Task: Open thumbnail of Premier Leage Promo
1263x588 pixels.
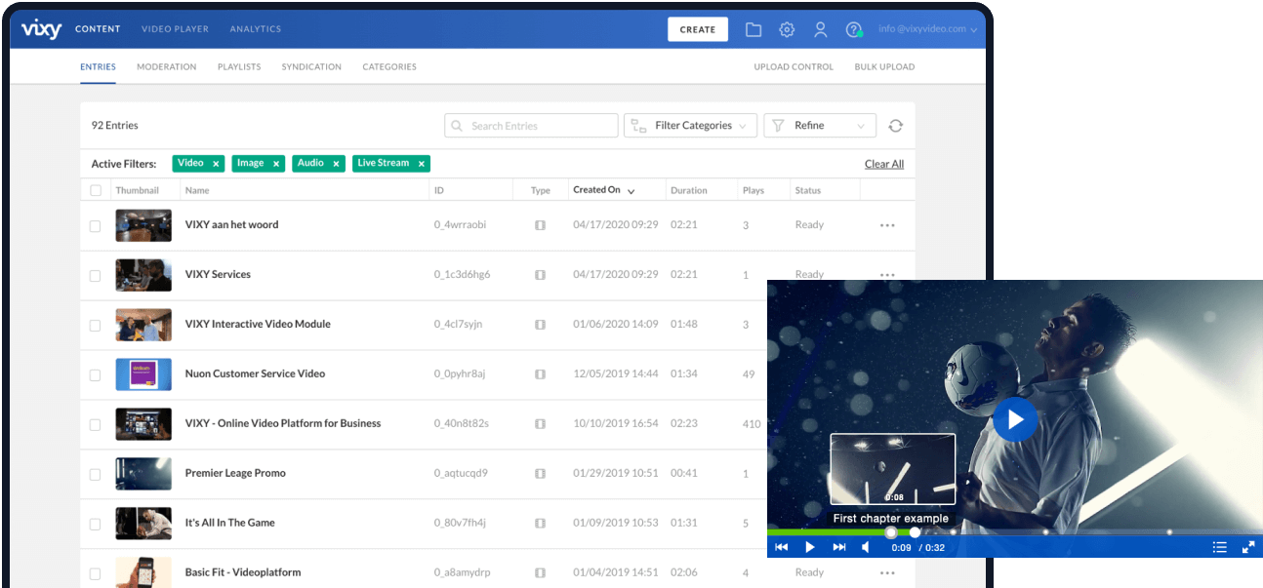Action: point(143,474)
